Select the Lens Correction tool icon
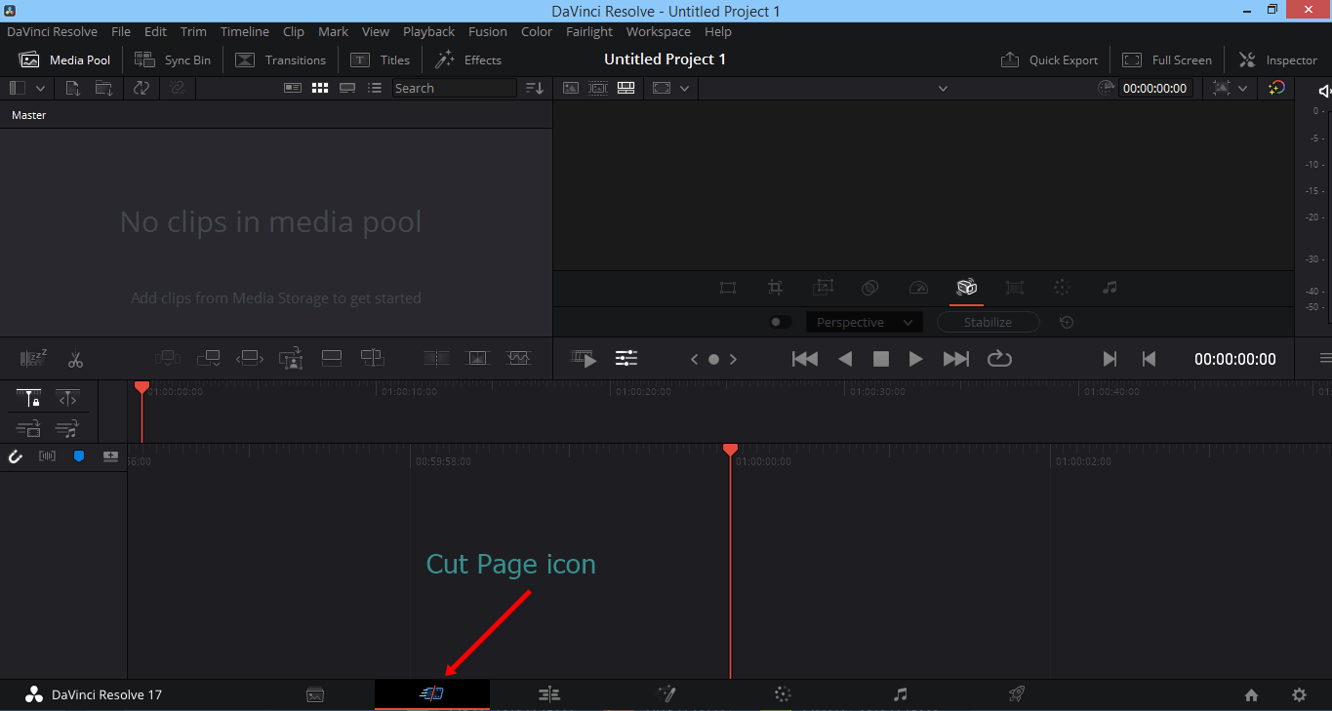1332x711 pixels. click(x=1015, y=288)
